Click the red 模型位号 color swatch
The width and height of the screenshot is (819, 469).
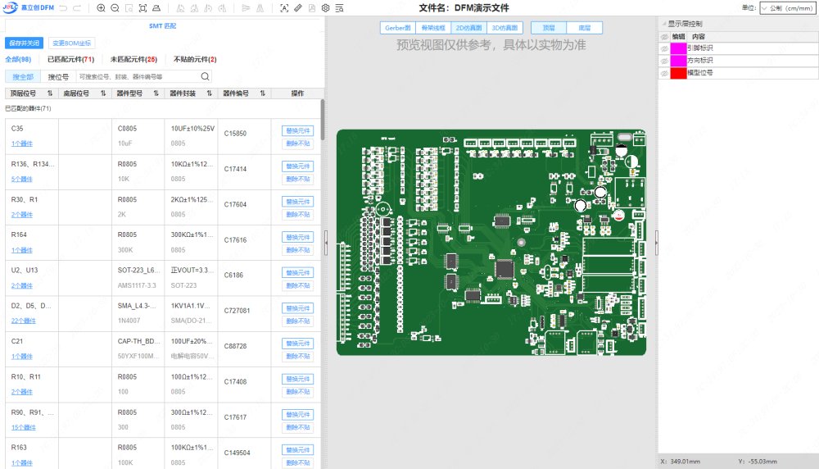(x=678, y=73)
